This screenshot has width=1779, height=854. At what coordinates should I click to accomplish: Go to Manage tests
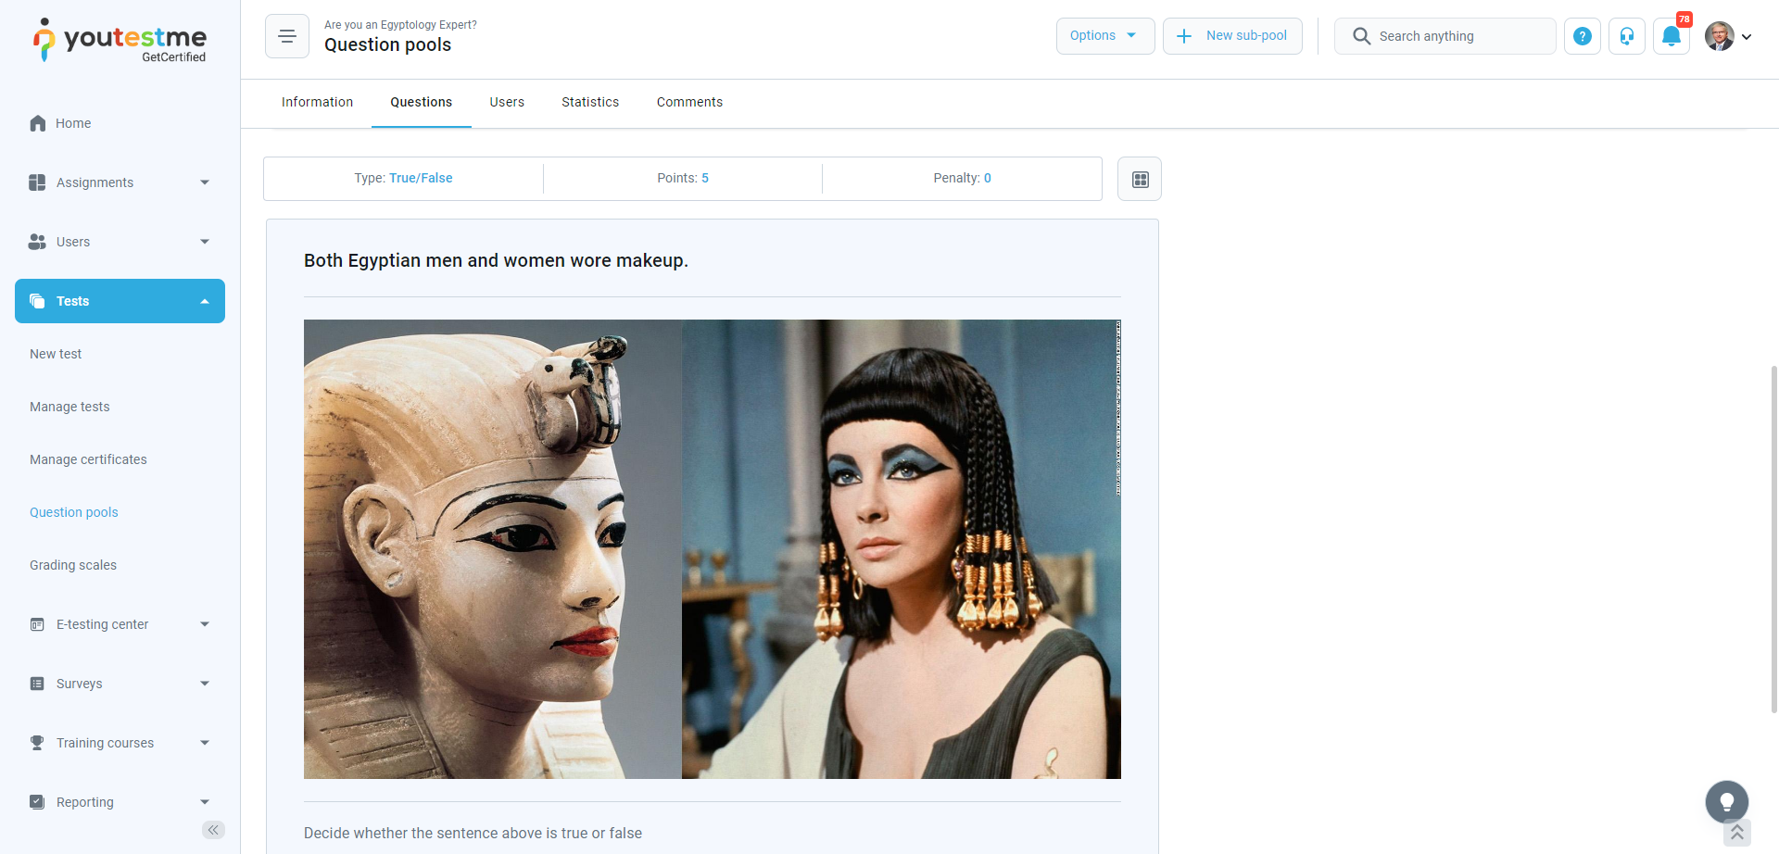[69, 407]
